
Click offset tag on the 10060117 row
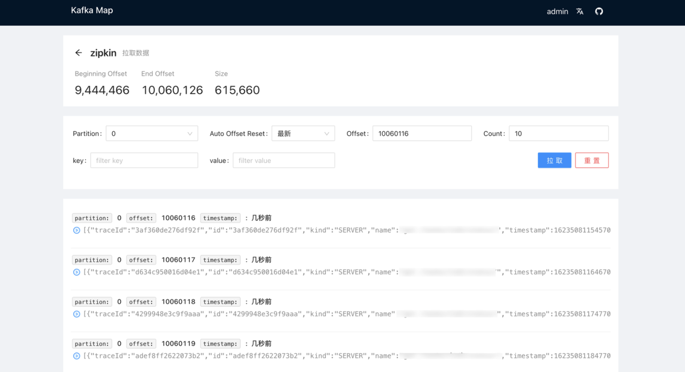click(x=141, y=260)
